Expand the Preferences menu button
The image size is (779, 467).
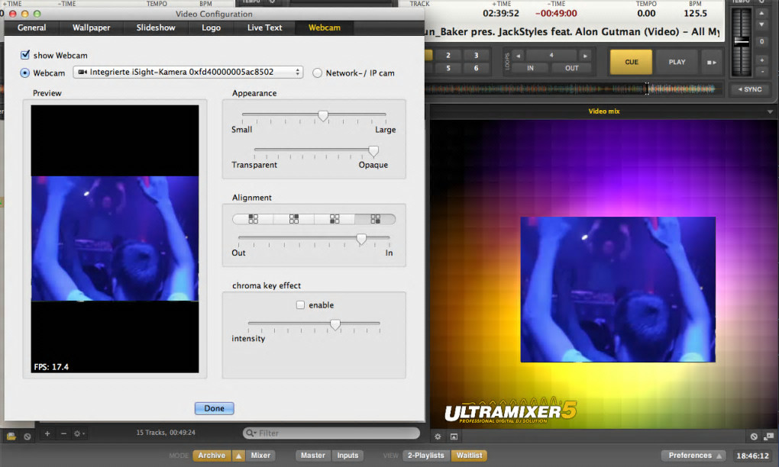pyautogui.click(x=696, y=456)
